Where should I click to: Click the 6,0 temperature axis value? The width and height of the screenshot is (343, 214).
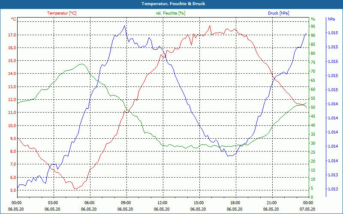(13, 177)
